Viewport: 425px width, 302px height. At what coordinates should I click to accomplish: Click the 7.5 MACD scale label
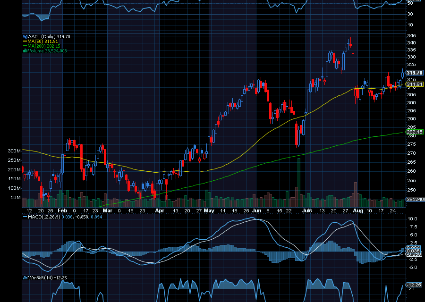414,227
